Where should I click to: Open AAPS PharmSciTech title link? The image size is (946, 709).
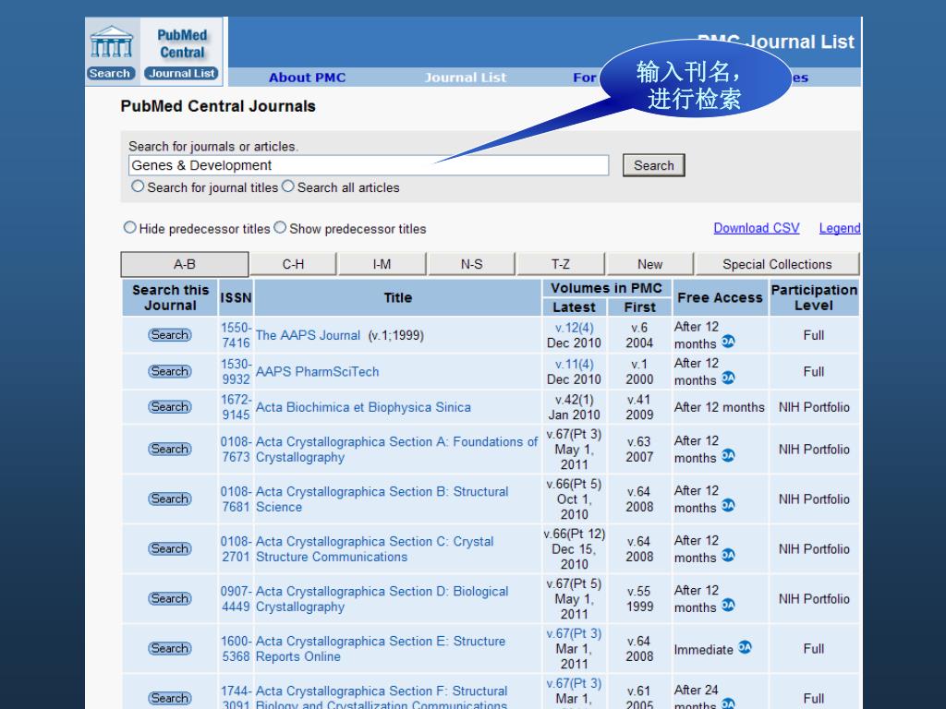[318, 372]
